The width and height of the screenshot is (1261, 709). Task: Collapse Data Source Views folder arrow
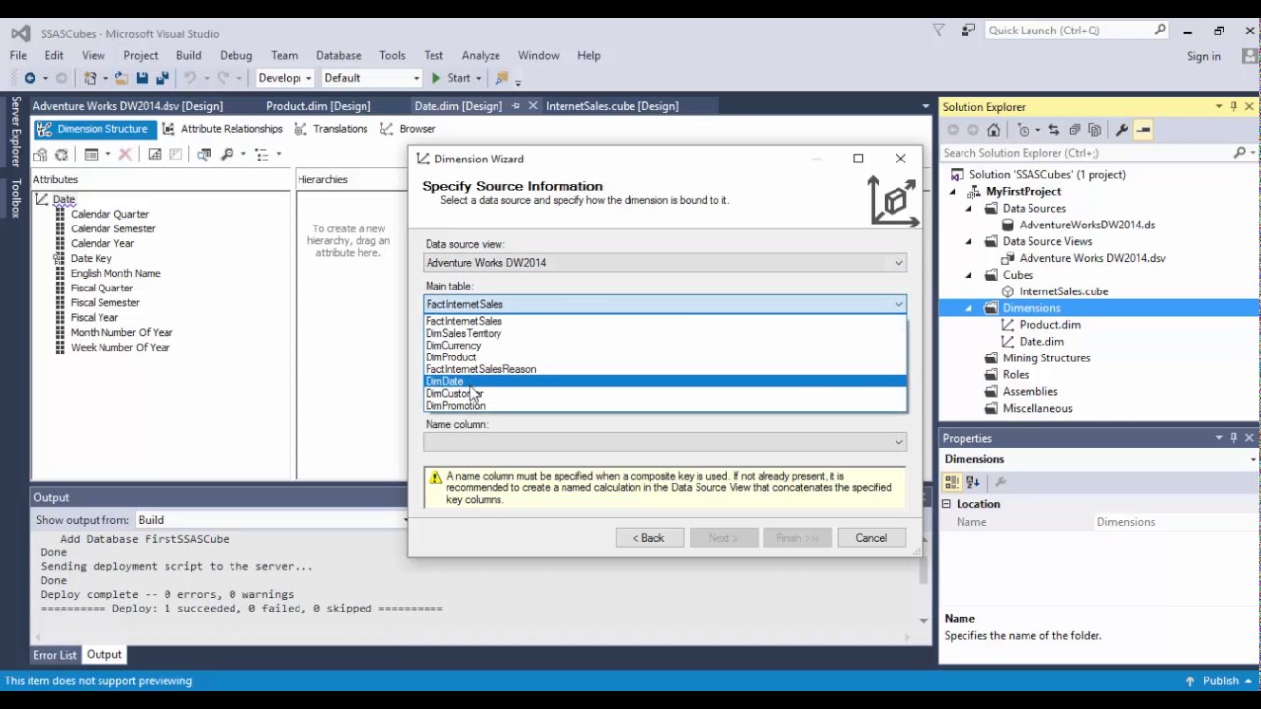[968, 242]
